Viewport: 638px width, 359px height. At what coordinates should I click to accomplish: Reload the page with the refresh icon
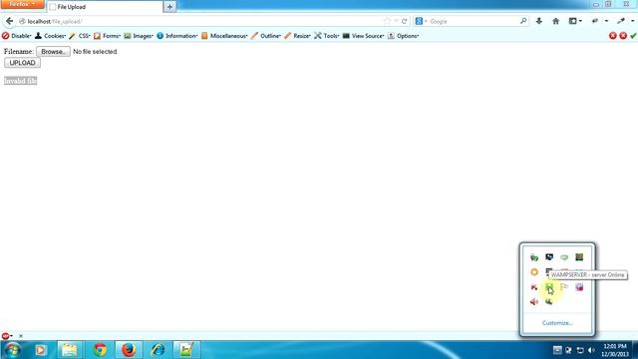point(404,21)
